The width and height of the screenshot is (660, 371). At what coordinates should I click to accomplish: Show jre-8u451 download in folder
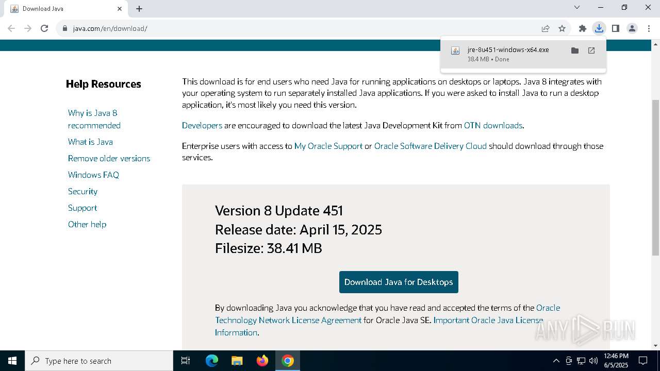(575, 50)
